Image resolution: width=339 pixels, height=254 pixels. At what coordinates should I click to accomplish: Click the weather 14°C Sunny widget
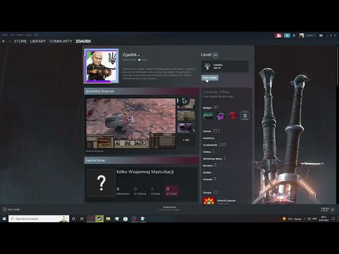pyautogui.click(x=292, y=219)
